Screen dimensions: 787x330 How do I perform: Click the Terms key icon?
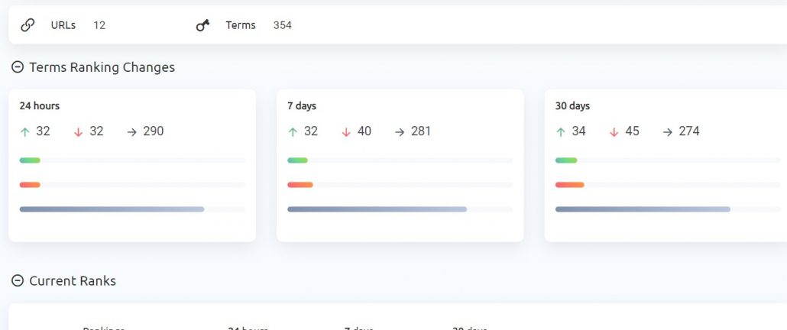(202, 25)
